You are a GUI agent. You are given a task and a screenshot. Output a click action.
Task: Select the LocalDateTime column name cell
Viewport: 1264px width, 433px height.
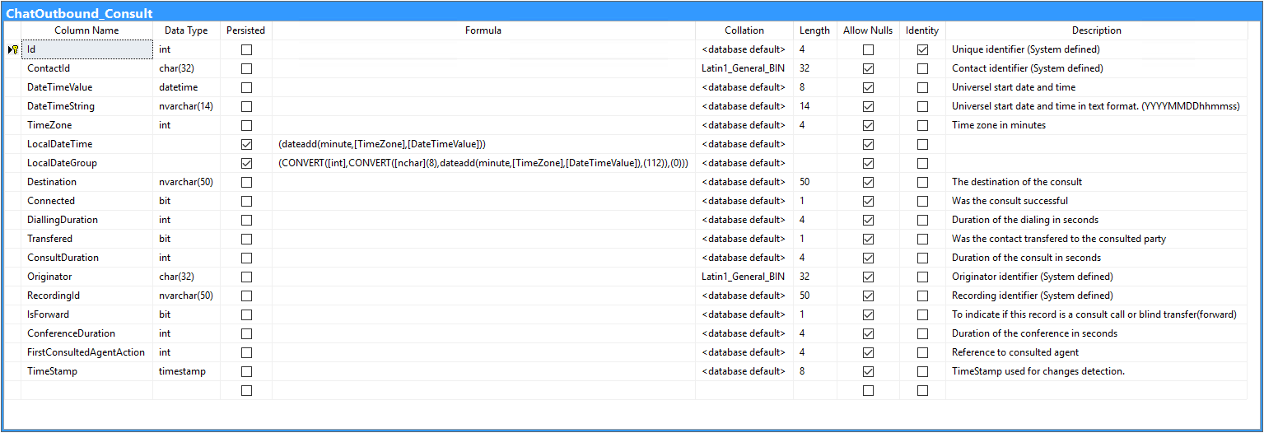[x=86, y=144]
